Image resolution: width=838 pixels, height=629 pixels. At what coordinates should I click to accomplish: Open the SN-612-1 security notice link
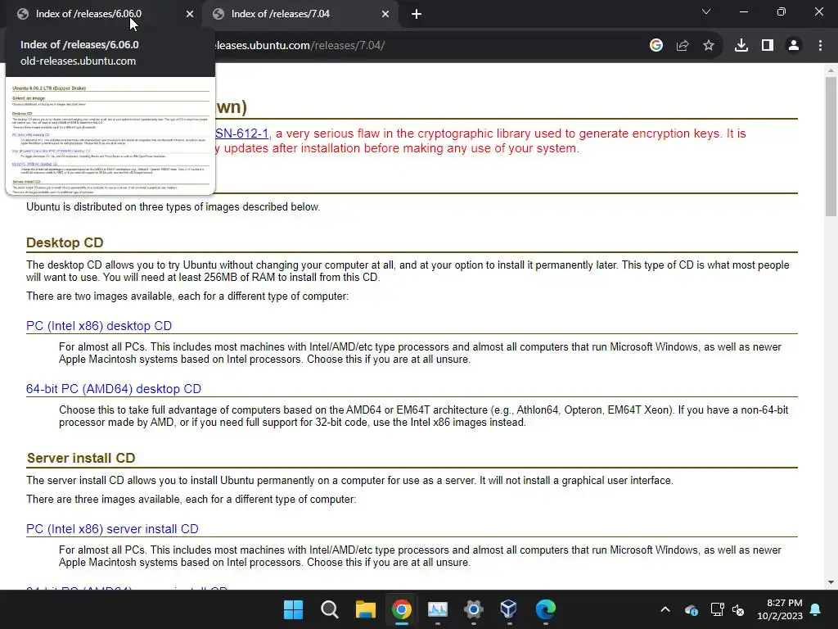[241, 133]
